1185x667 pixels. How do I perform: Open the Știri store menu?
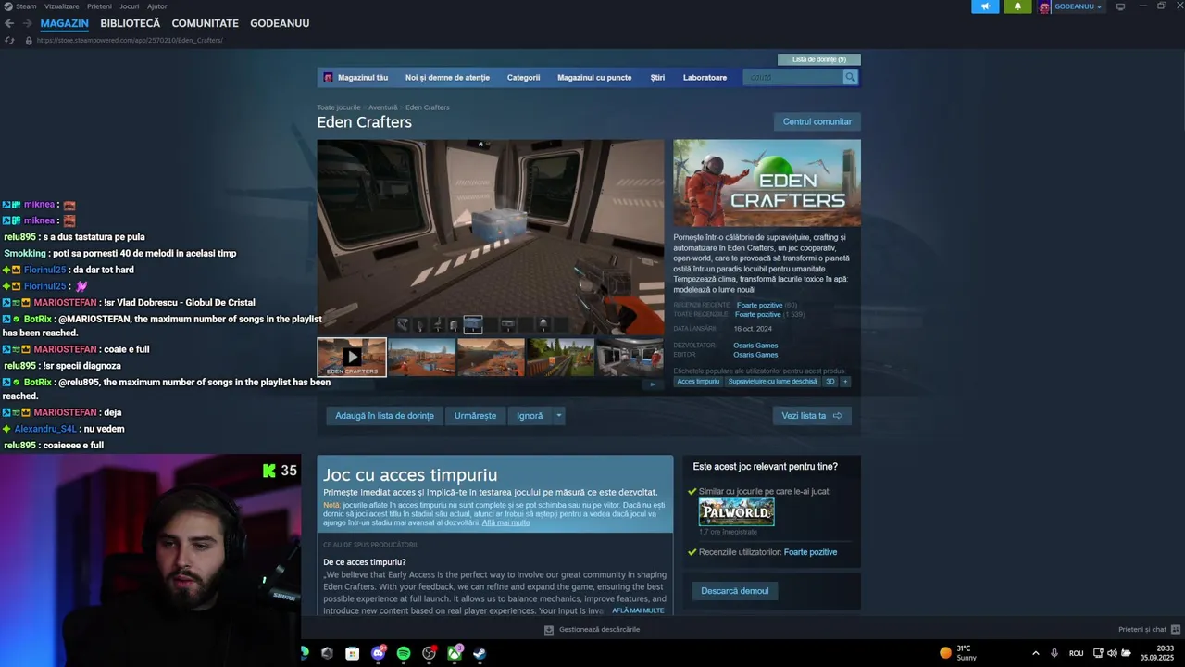(x=657, y=77)
